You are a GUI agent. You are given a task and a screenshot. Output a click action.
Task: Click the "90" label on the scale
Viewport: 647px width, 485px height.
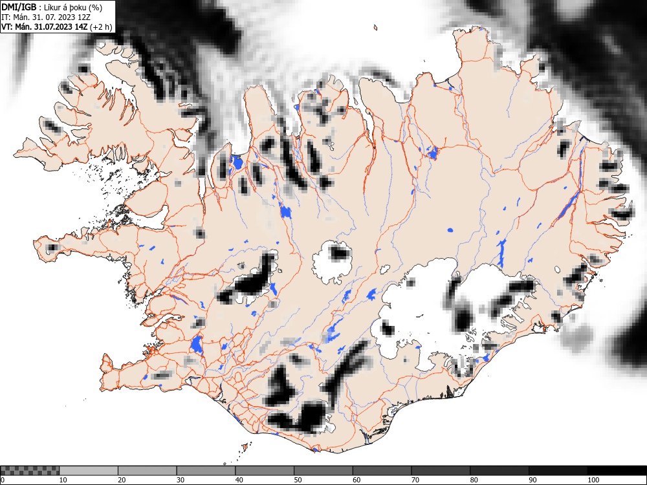[532, 480]
